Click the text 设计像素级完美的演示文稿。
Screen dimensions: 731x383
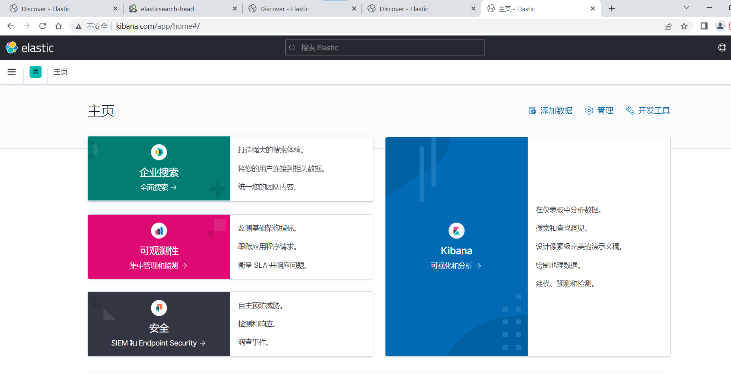[x=580, y=247]
